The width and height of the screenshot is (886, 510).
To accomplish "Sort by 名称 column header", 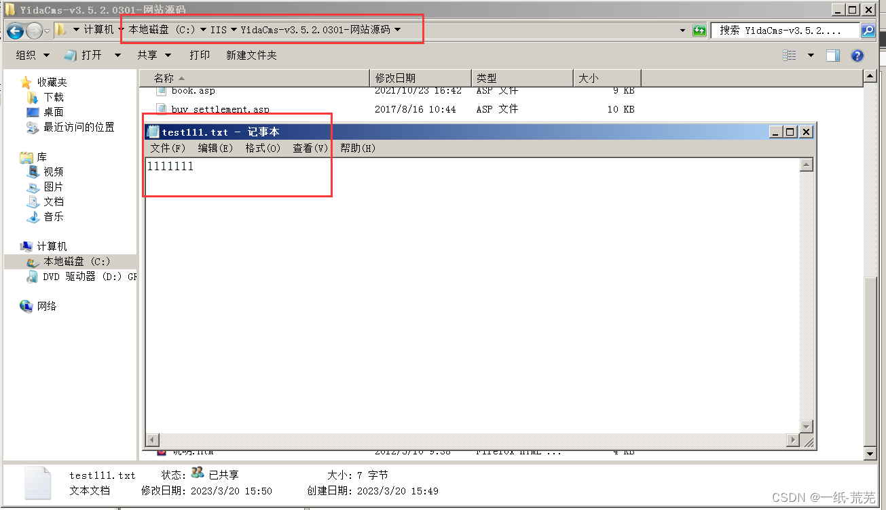I will pyautogui.click(x=255, y=78).
